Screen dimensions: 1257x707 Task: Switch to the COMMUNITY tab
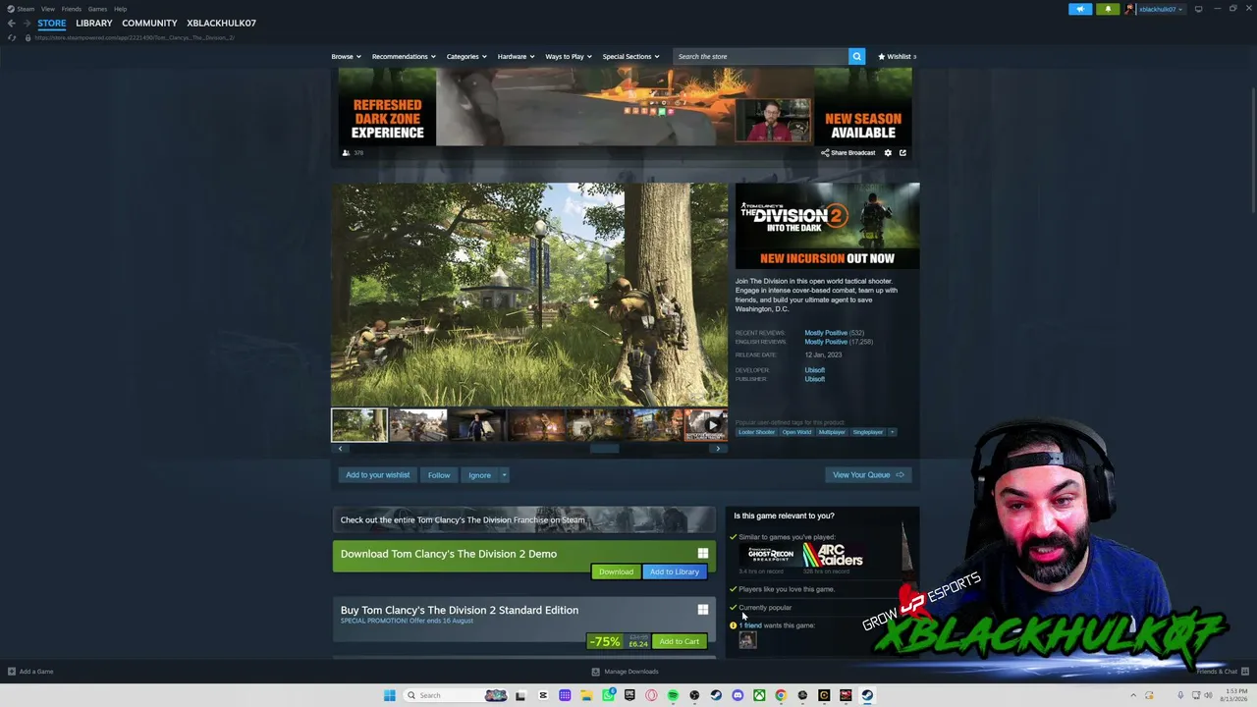149,23
